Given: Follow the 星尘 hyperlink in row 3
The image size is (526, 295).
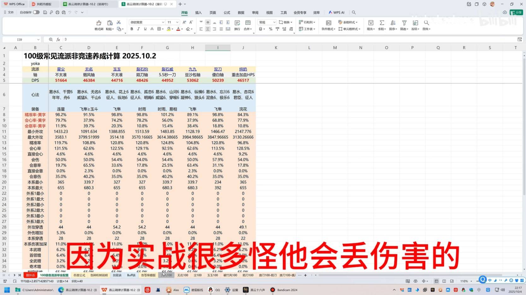Looking at the screenshot, I should coord(61,69).
